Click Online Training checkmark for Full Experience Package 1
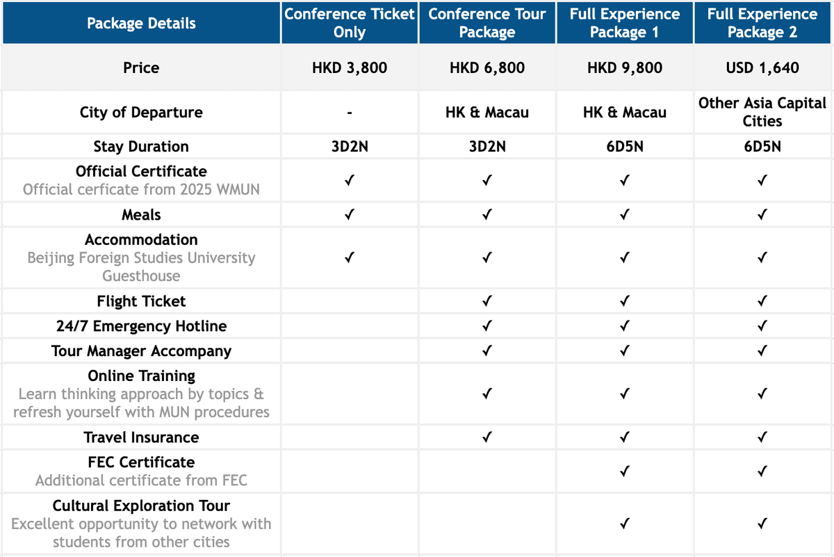 (625, 394)
